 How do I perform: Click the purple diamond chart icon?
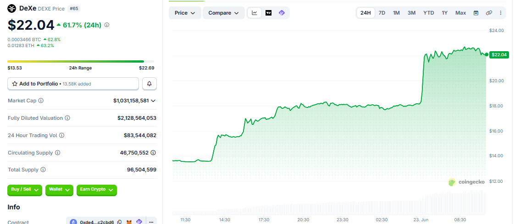(282, 13)
